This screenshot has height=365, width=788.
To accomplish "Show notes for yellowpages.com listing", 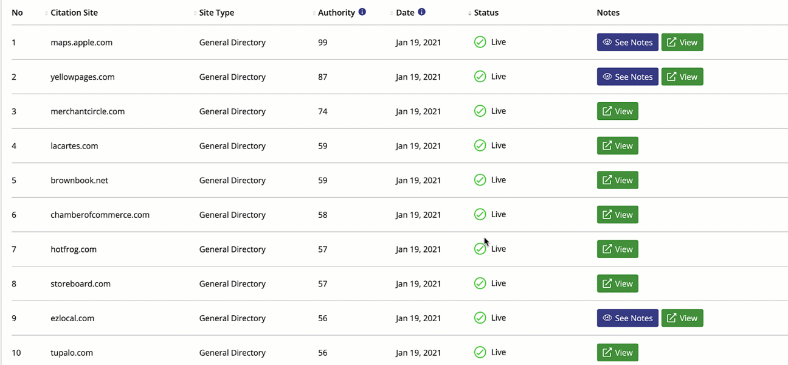I will click(627, 77).
